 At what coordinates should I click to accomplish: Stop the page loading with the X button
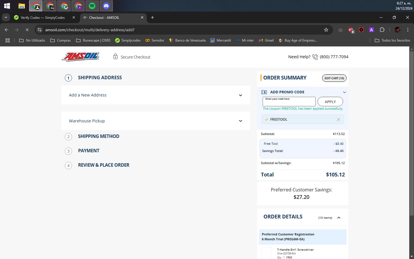point(27,30)
